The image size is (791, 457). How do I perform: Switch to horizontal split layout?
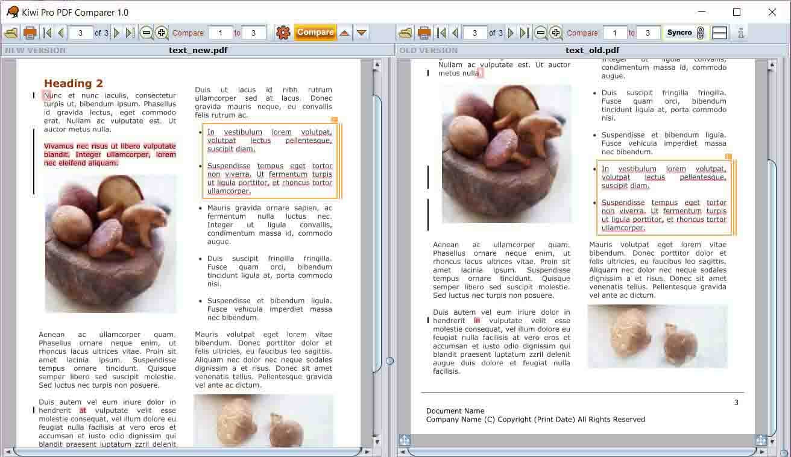pos(720,33)
